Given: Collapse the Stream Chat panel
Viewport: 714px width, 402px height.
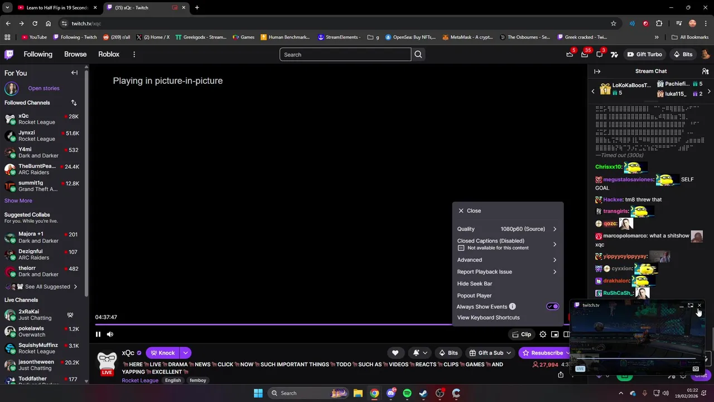Looking at the screenshot, I should point(597,71).
